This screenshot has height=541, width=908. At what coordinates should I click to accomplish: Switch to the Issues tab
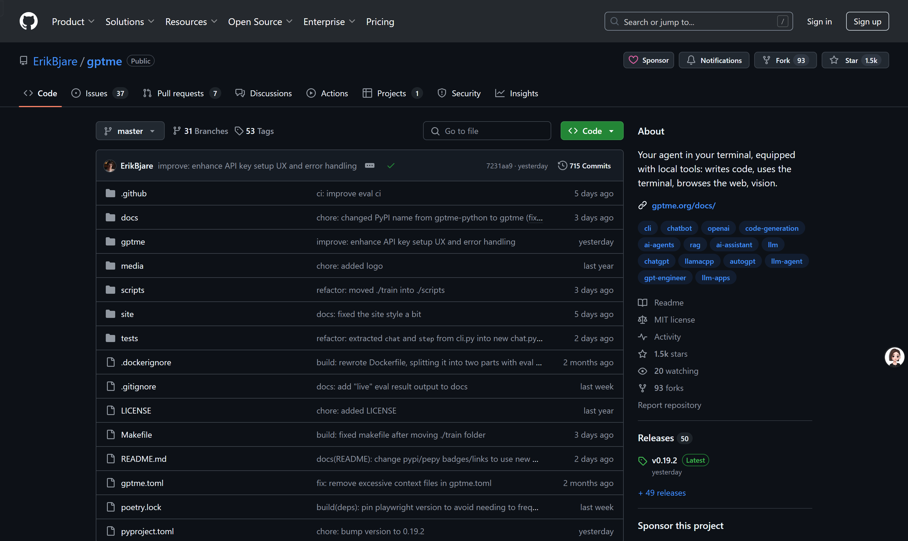[x=100, y=93]
